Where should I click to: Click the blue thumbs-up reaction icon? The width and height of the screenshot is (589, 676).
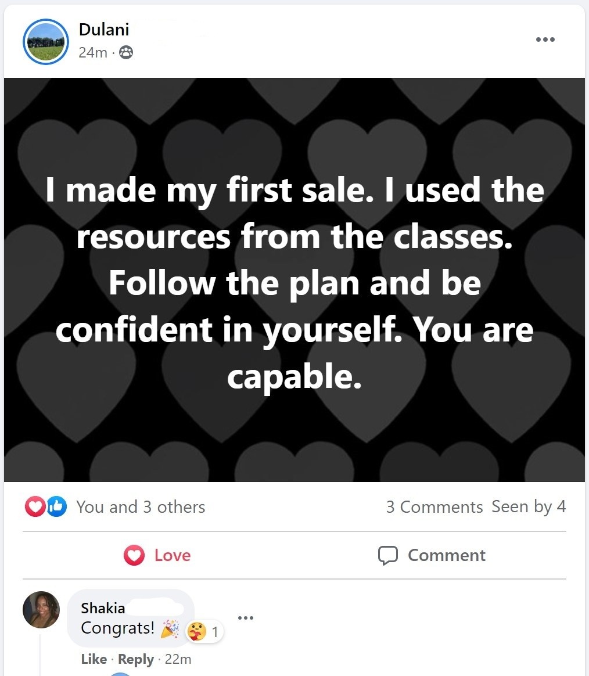pos(56,507)
